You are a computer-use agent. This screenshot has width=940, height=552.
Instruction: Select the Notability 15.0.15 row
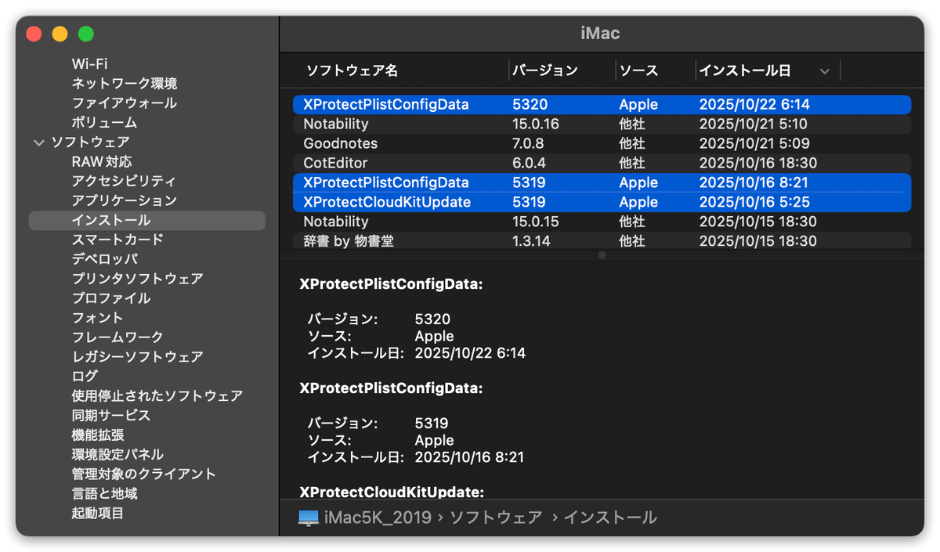click(x=602, y=222)
